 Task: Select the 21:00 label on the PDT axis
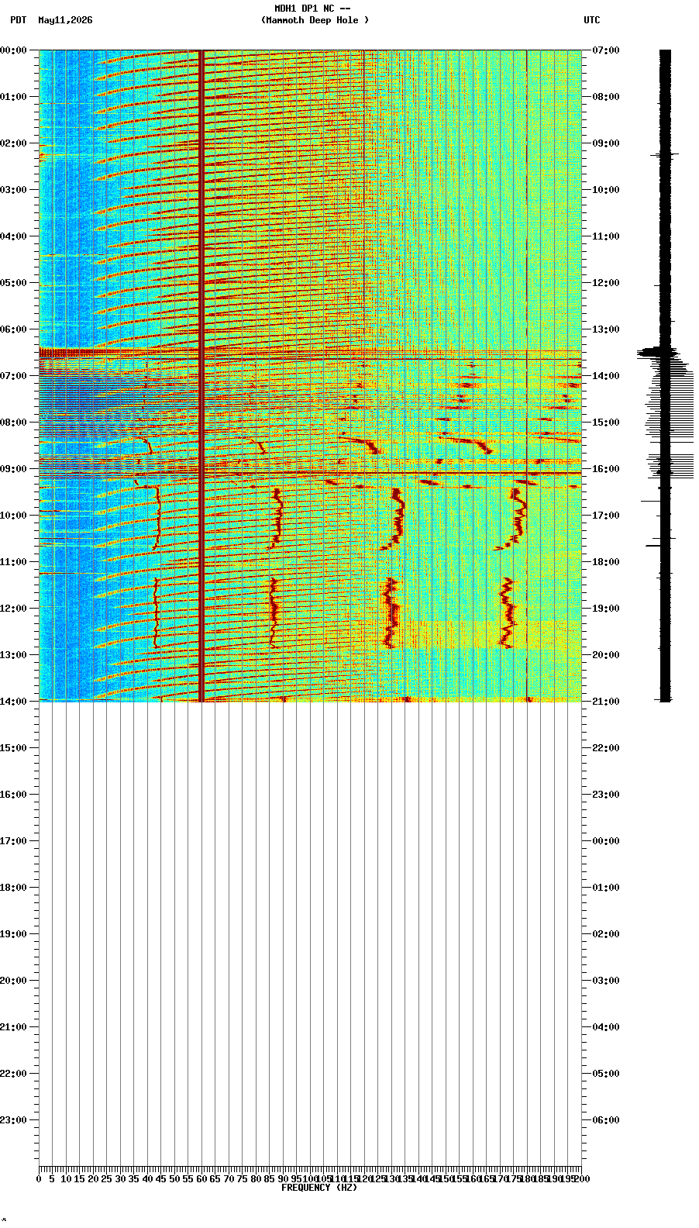coord(13,1027)
